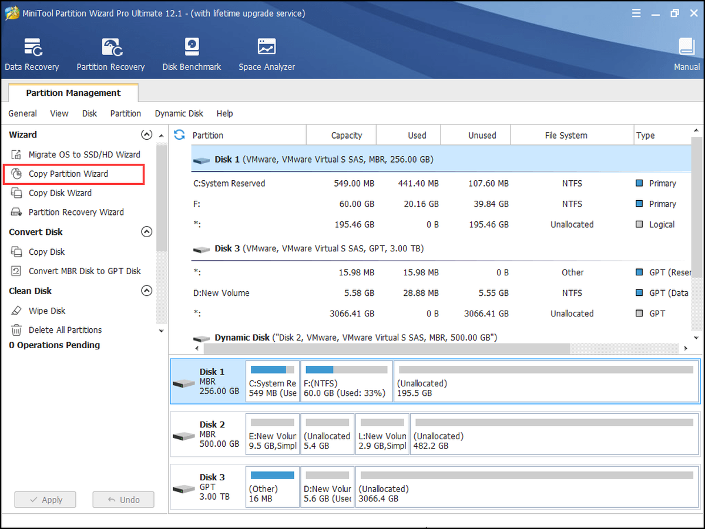Collapse the Convert Disk section
Image resolution: width=705 pixels, height=529 pixels.
[147, 232]
